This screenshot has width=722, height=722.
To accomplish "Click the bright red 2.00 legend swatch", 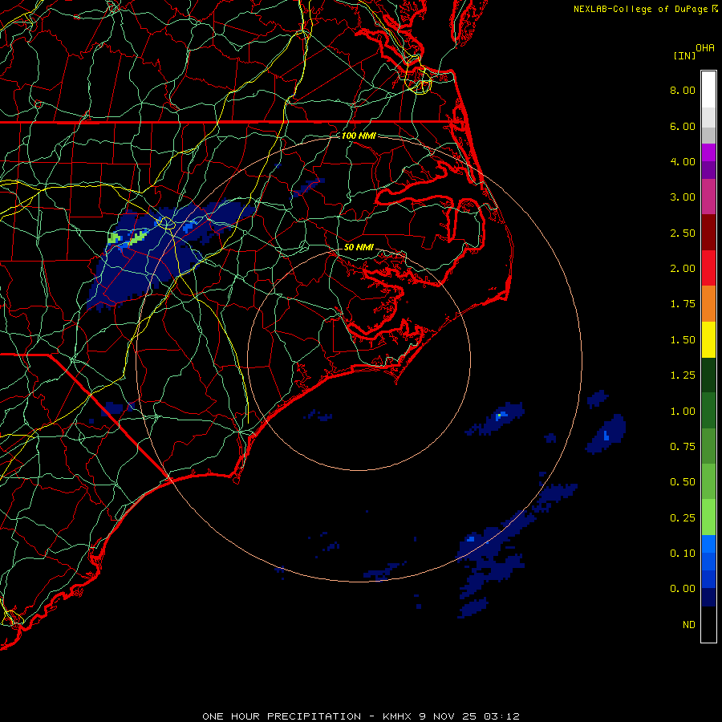I will [x=708, y=268].
